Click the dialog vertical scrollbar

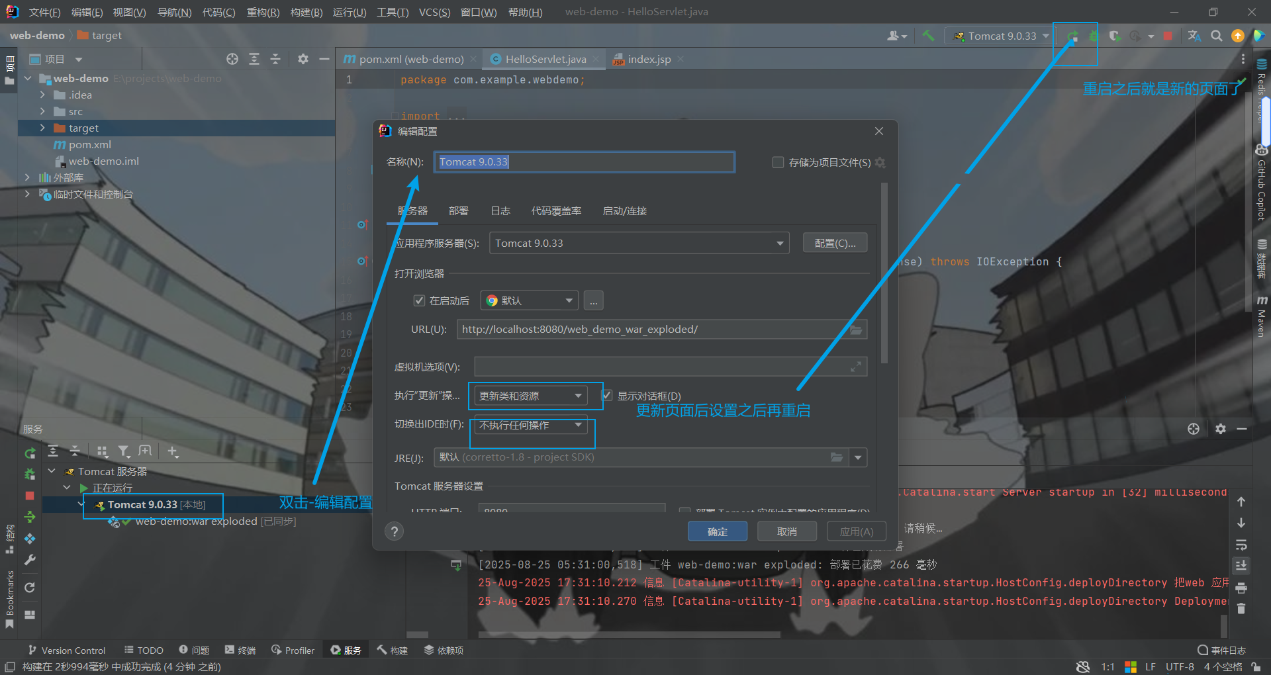coord(884,273)
